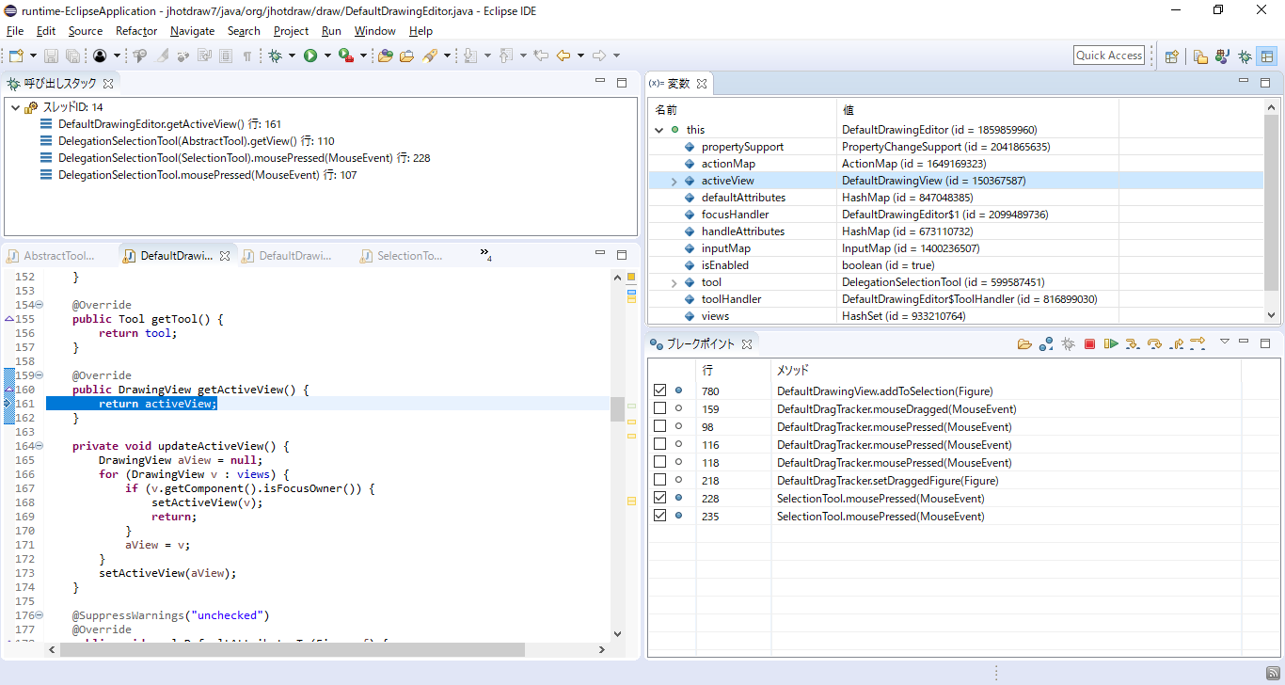This screenshot has width=1285, height=685.
Task: Open the breakpoint view menu triangle
Action: [1224, 342]
